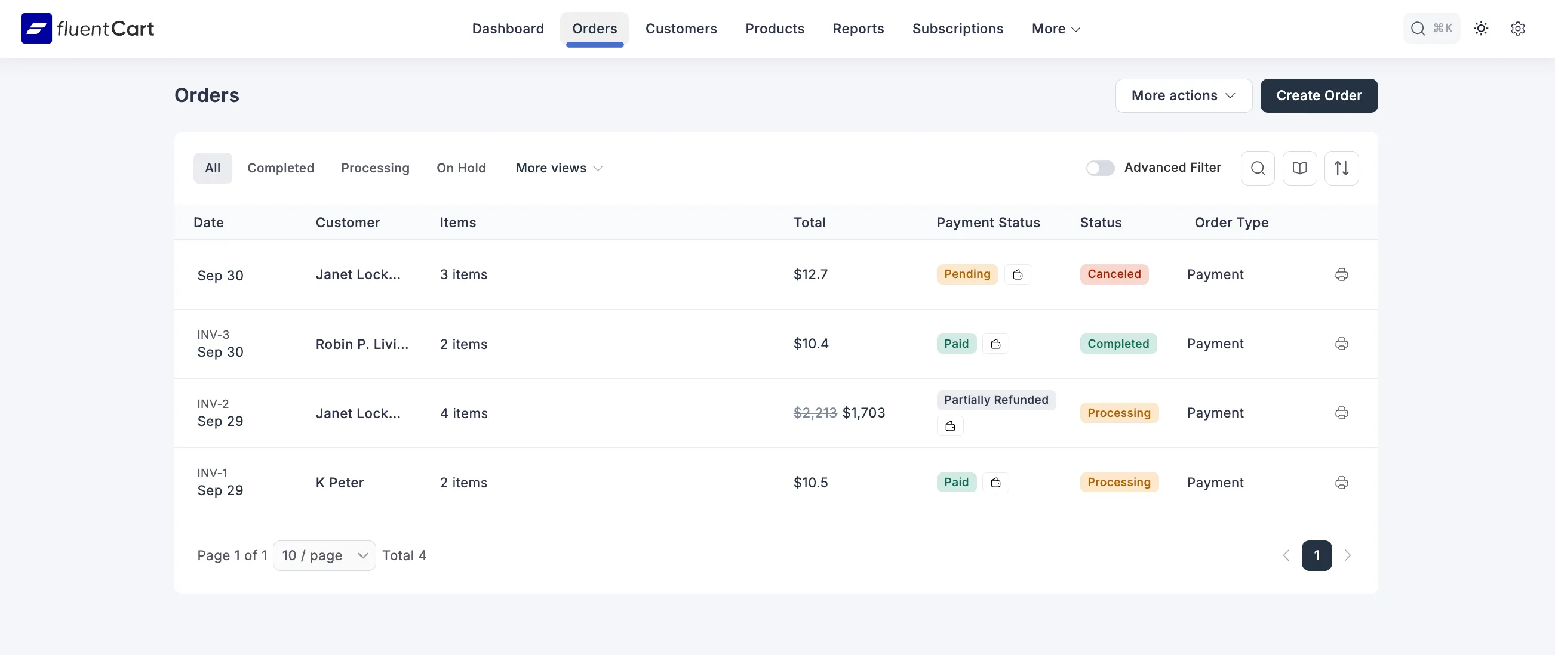Click the book icon beside the sort button
This screenshot has height=655, width=1555.
pos(1299,168)
